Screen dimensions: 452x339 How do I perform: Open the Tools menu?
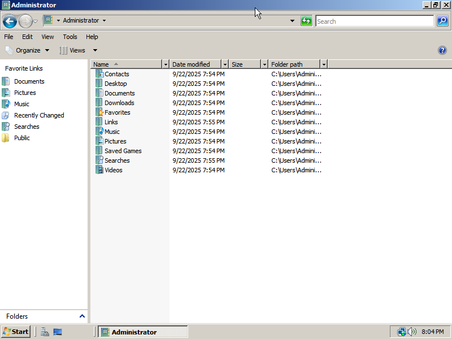click(x=70, y=37)
